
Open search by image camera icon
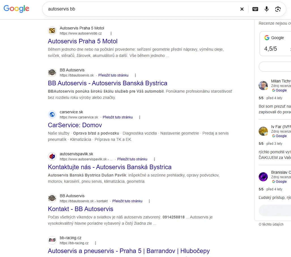[278, 9]
